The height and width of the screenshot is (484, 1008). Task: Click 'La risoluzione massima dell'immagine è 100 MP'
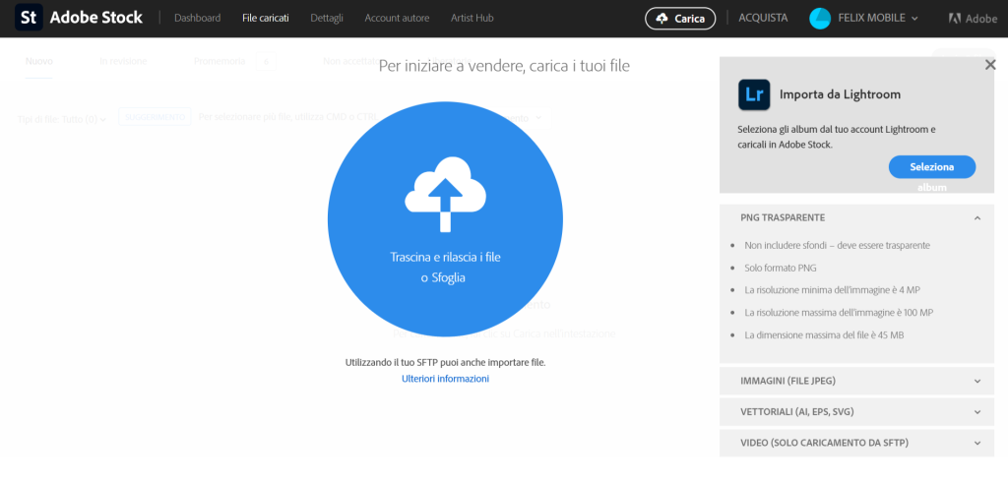(839, 313)
